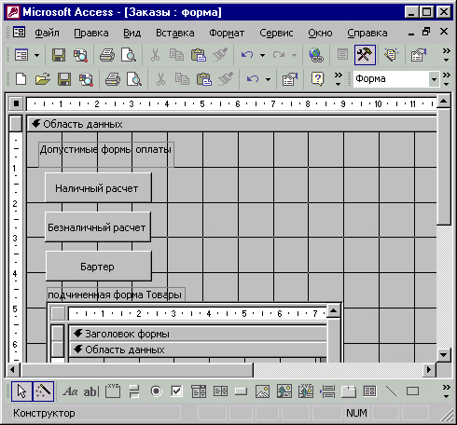Click the form selector square at ruler corner
The image size is (457, 425).
[x=16, y=103]
